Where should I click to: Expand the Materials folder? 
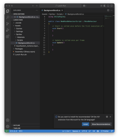(x=25, y=37)
